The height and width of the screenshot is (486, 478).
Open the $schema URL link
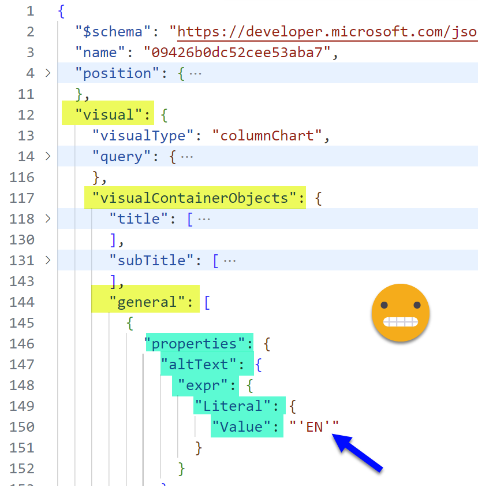[323, 31]
